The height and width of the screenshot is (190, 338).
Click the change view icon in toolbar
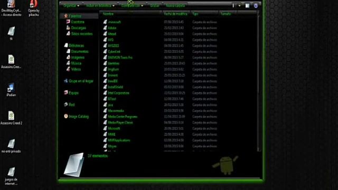(x=233, y=6)
